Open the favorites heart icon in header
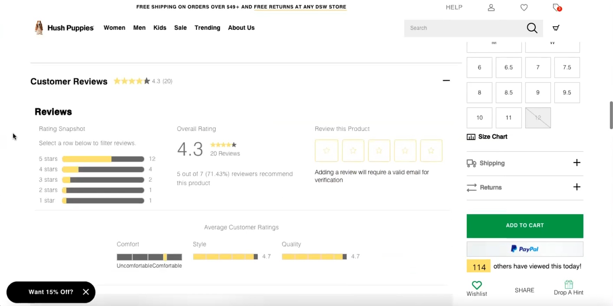This screenshot has height=306, width=613. [x=524, y=7]
